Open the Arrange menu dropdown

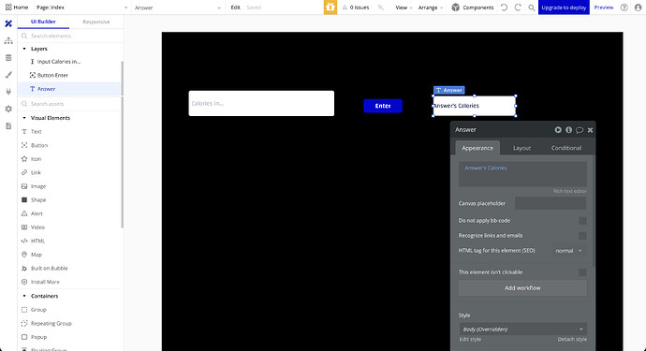431,7
